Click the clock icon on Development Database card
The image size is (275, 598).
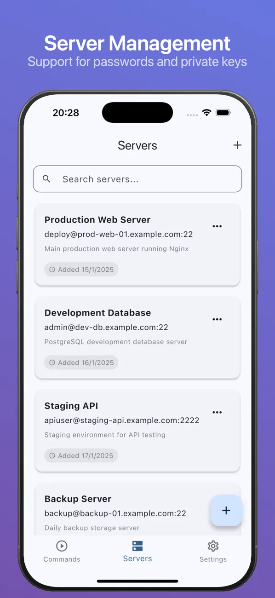(52, 362)
